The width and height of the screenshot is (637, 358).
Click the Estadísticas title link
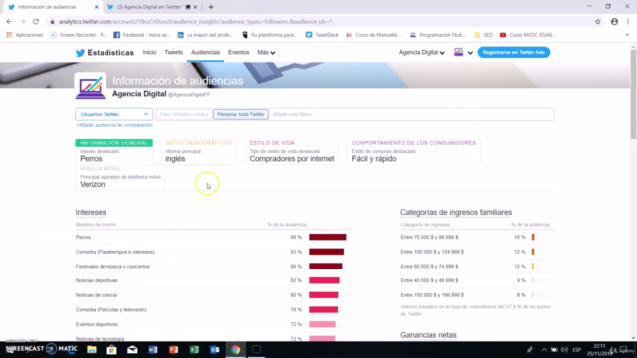110,53
